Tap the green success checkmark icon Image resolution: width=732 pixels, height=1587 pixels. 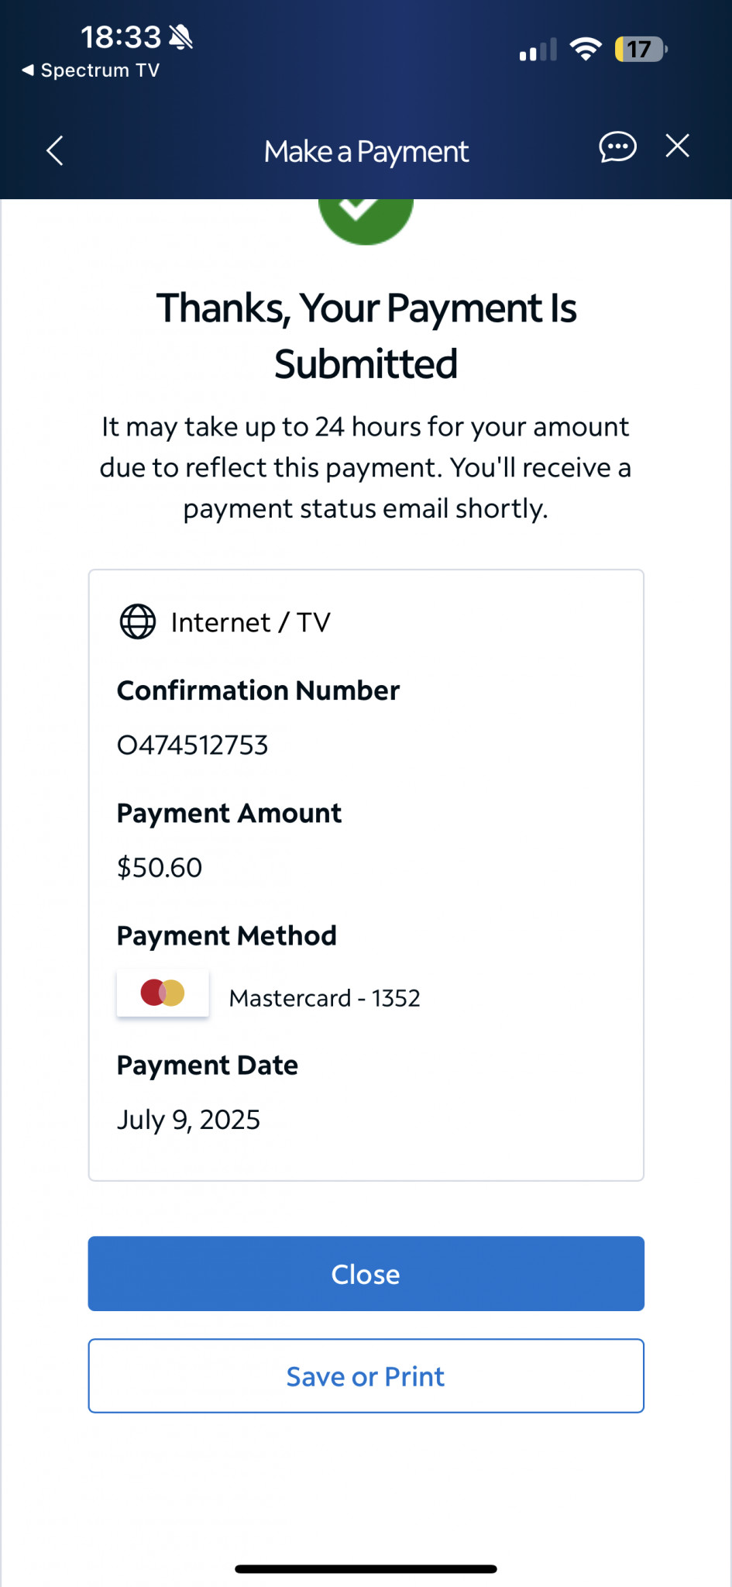[x=366, y=219]
